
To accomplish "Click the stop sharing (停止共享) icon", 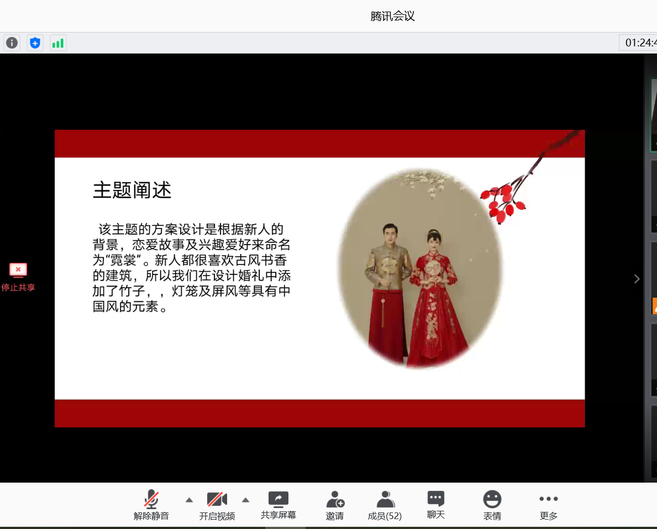I will (18, 270).
